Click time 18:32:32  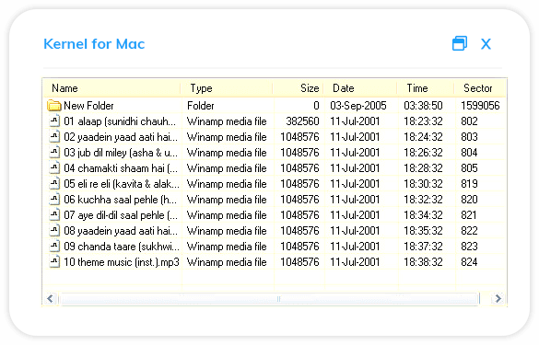423,200
